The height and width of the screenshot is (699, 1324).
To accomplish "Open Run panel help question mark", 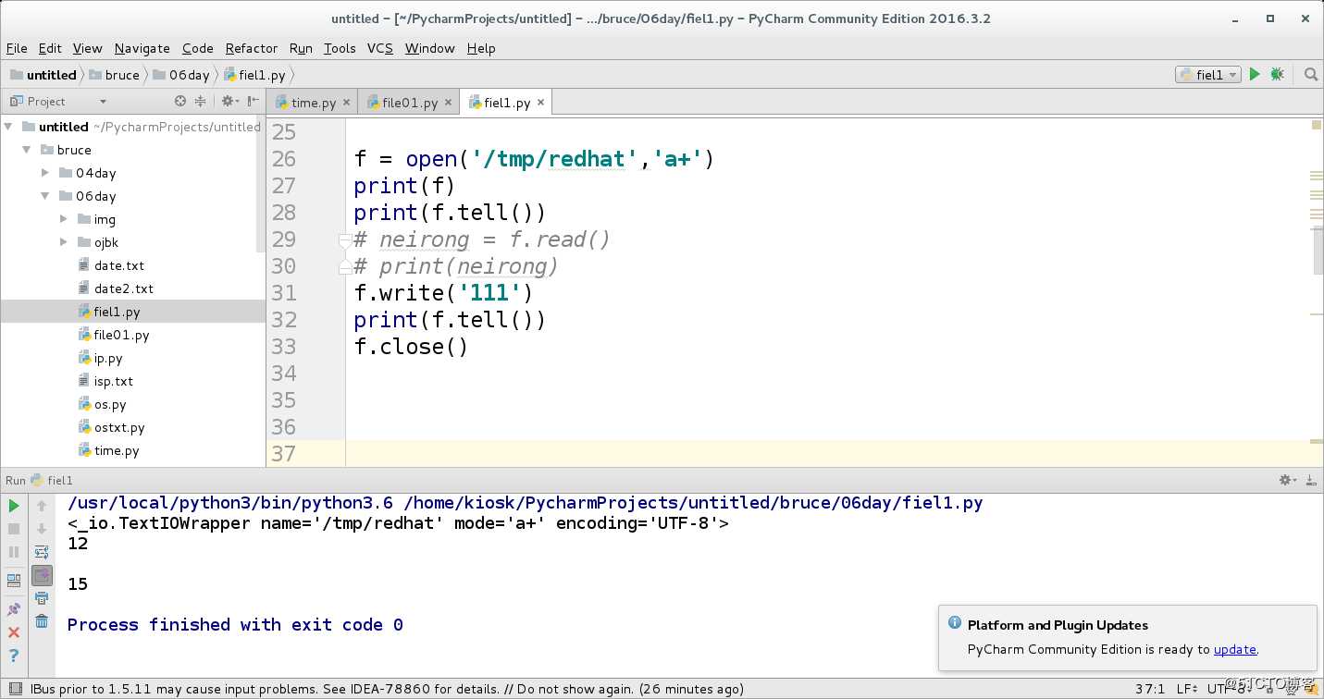I will point(14,656).
